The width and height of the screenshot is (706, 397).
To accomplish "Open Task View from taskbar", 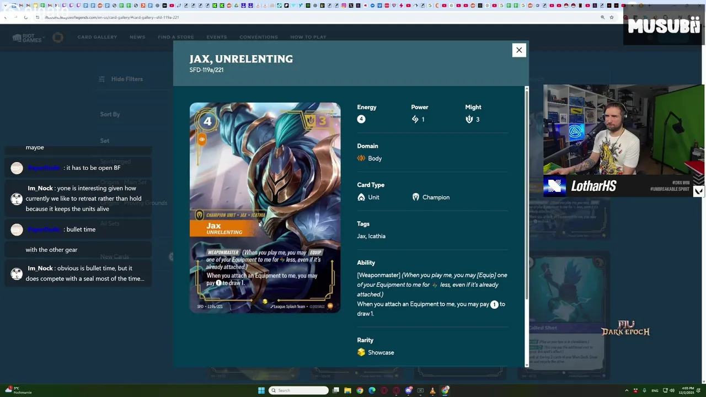I will coord(335,390).
